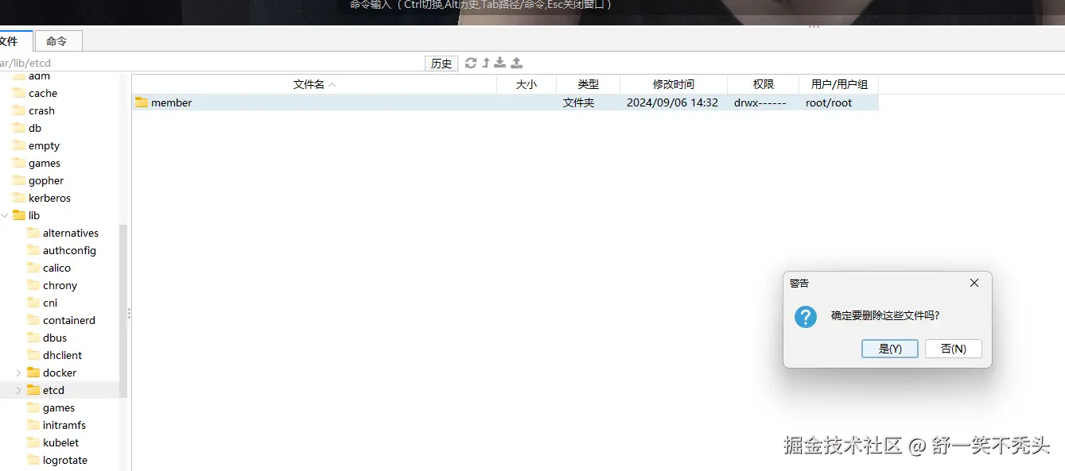Select the 文件 tab
The image size is (1065, 471).
[x=11, y=41]
